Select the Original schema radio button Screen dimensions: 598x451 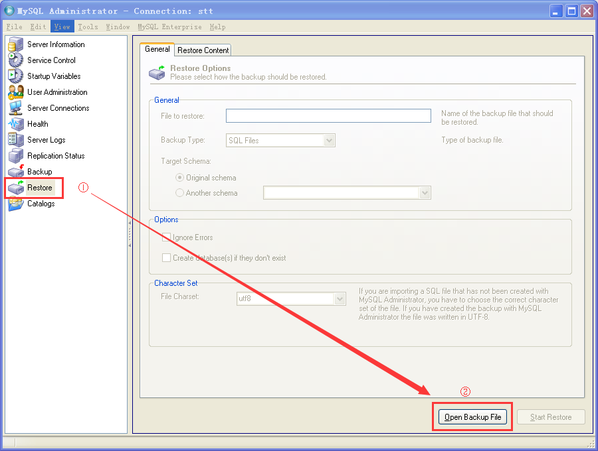pos(179,178)
